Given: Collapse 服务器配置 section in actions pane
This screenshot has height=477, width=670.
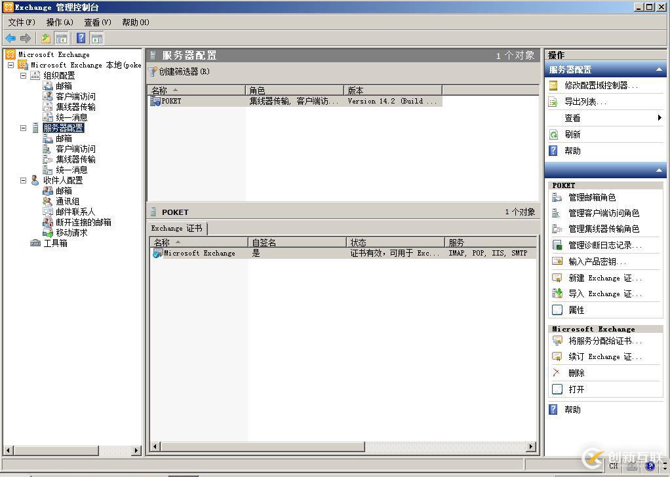Looking at the screenshot, I should pos(659,69).
